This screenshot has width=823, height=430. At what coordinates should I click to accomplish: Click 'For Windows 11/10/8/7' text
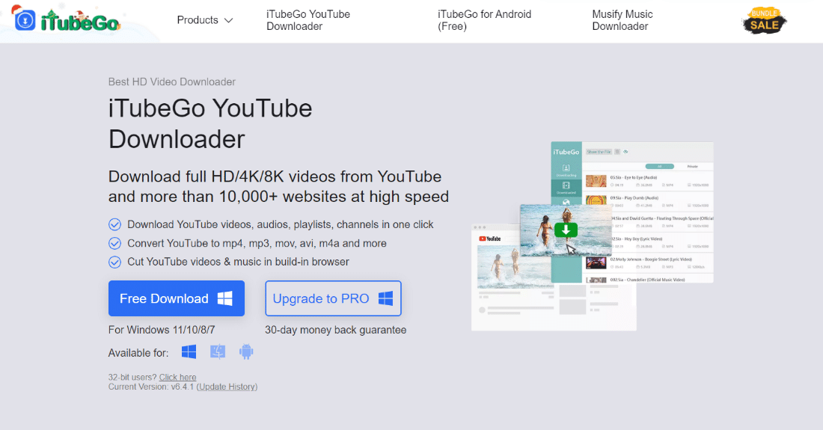162,330
